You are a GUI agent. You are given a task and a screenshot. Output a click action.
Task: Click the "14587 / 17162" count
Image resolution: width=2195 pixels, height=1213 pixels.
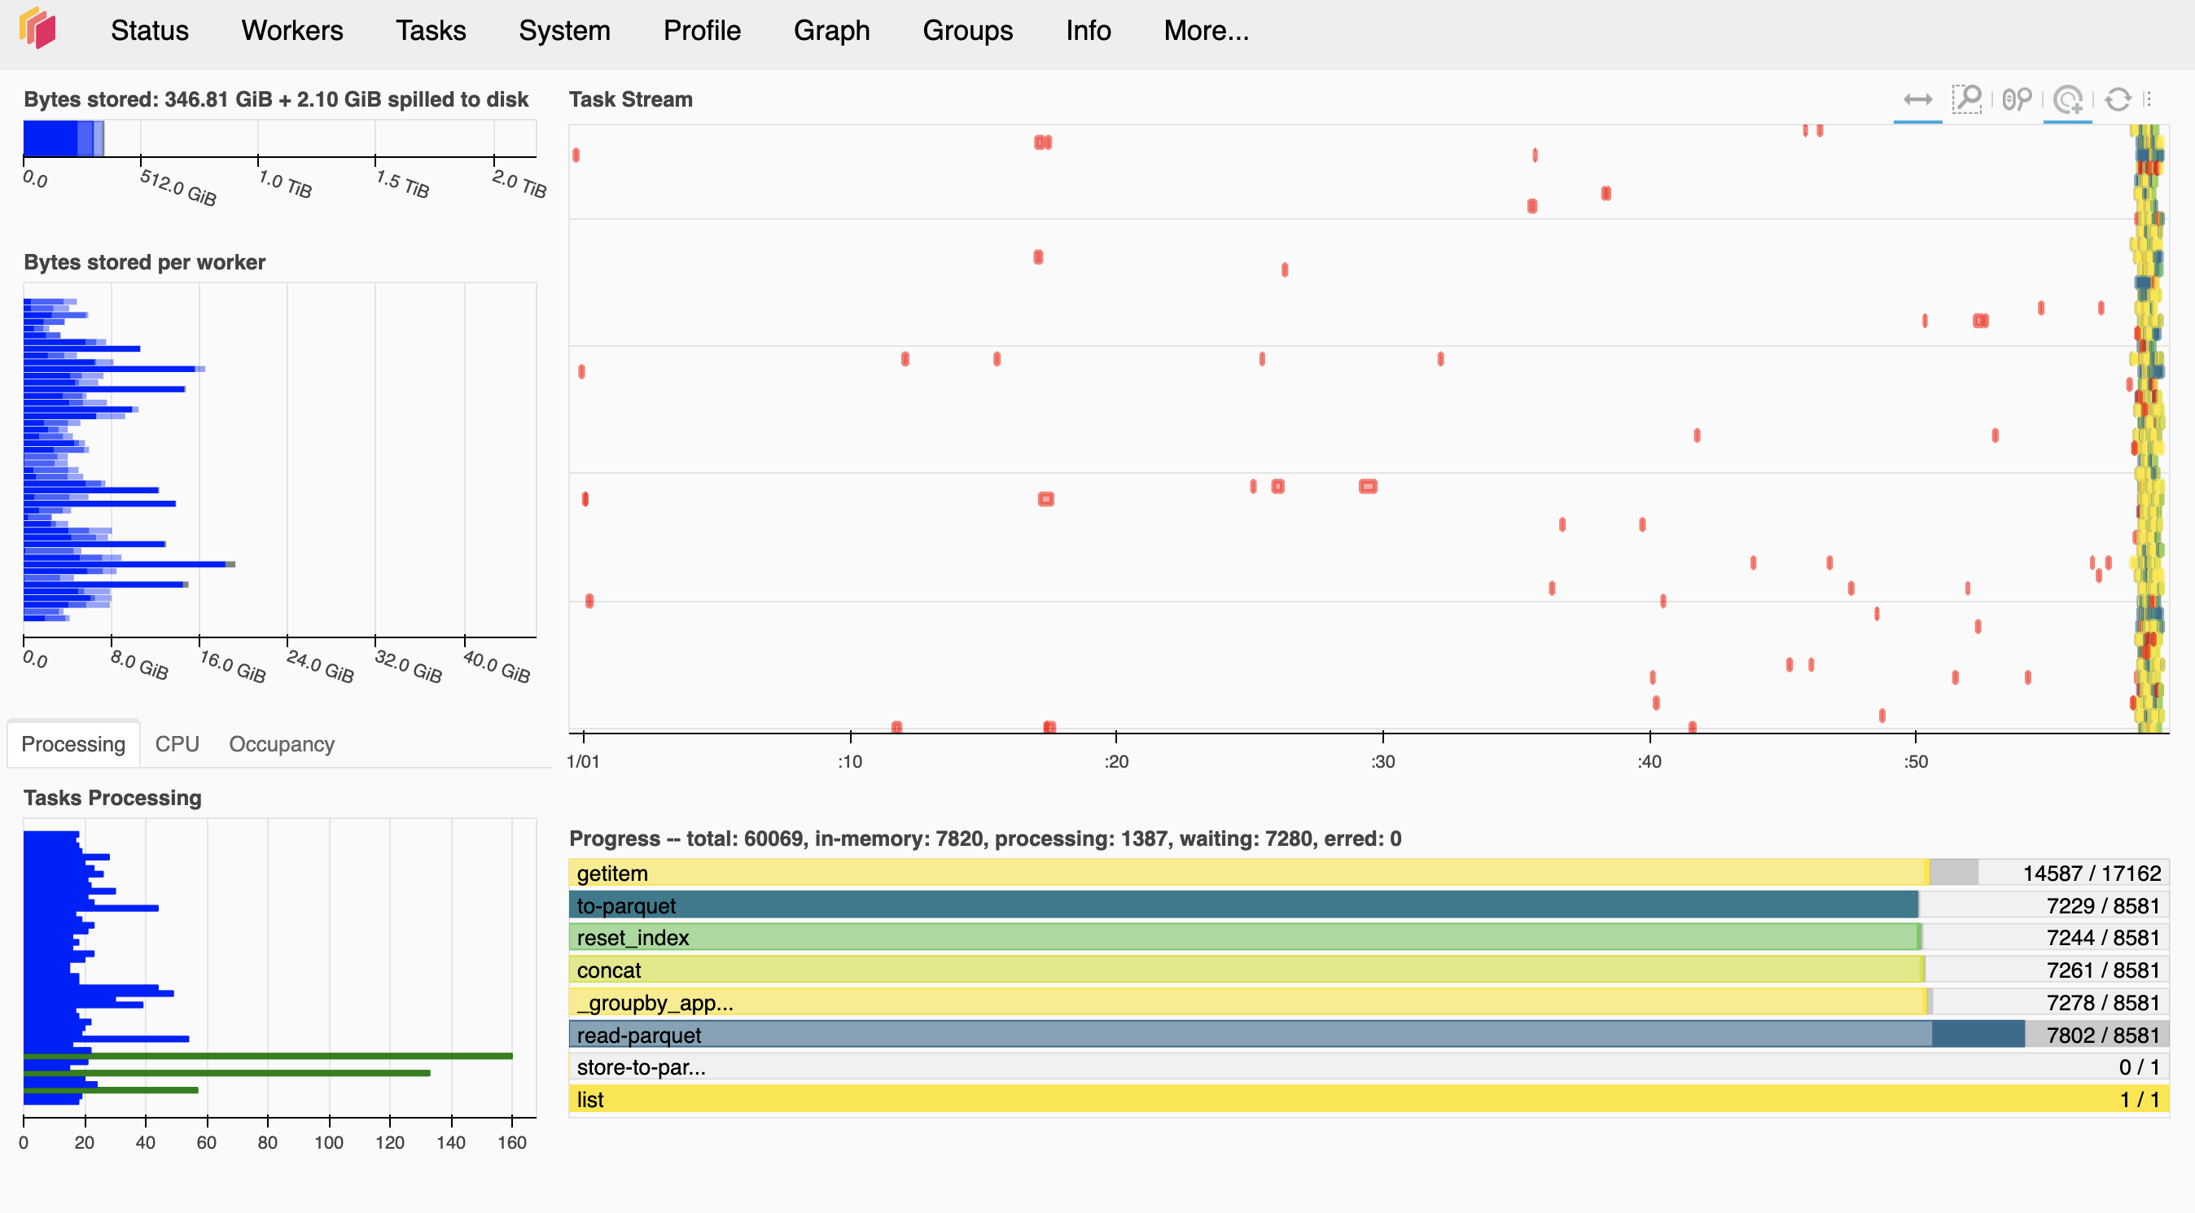coord(2092,874)
